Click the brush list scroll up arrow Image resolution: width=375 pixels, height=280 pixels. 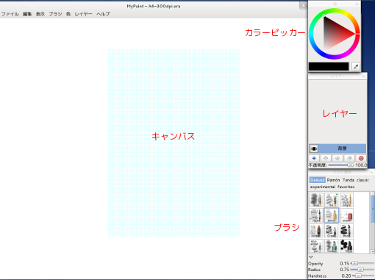click(x=373, y=193)
